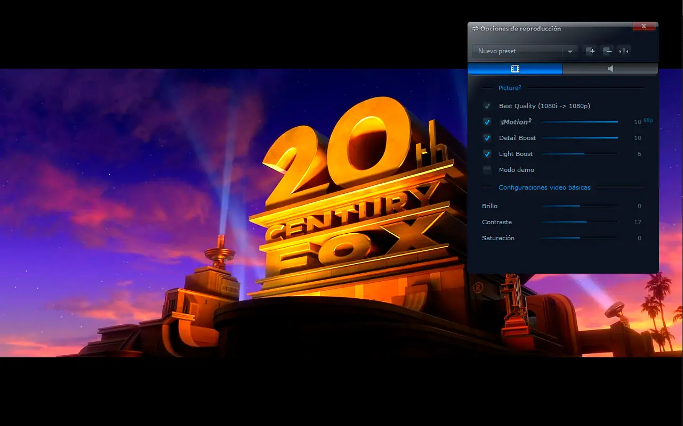
Task: Click the Nuevo preset text
Action: coord(497,51)
